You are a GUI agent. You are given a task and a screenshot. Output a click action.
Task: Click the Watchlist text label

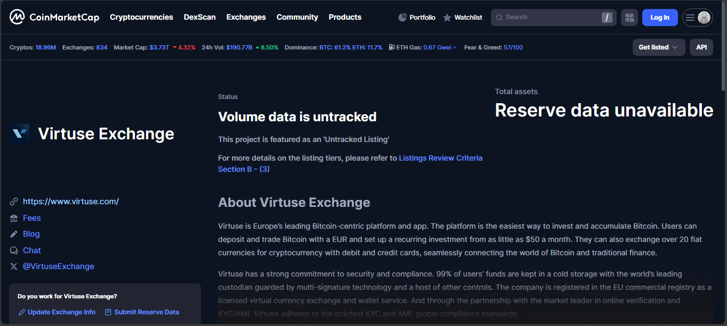coord(468,18)
